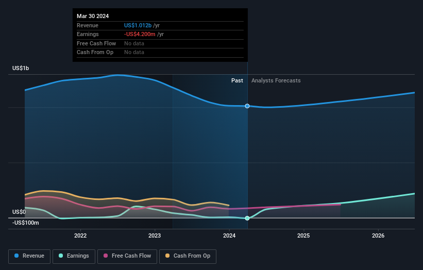
Task: Click the earnings data point marker at Mar 2024
Action: (247, 218)
